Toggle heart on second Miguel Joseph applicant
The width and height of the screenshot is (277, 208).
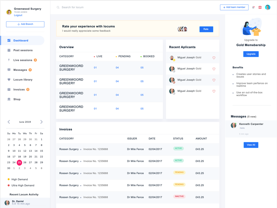214,69
